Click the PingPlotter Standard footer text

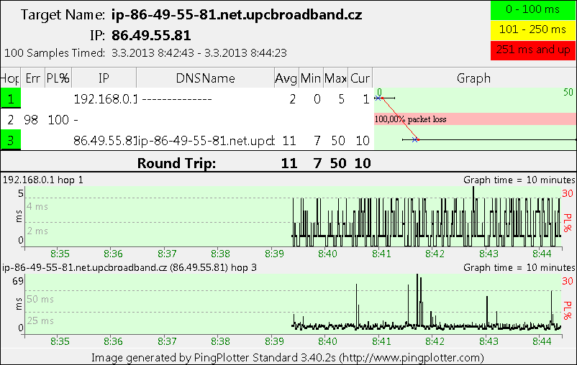tap(287, 358)
